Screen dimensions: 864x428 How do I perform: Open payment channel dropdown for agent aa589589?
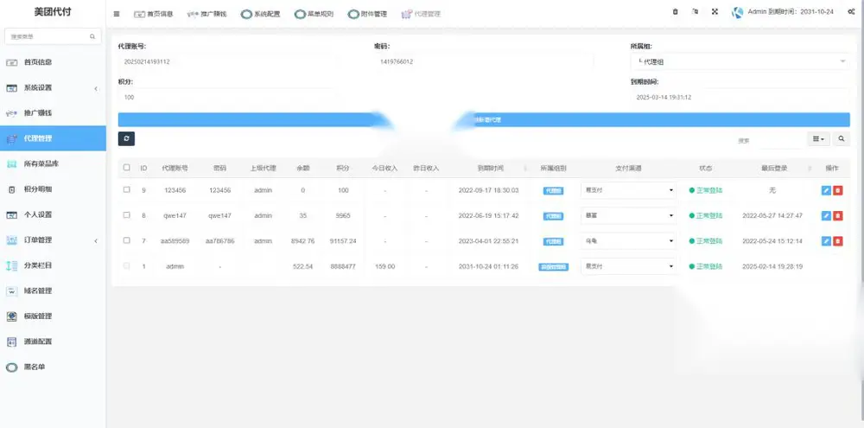629,241
